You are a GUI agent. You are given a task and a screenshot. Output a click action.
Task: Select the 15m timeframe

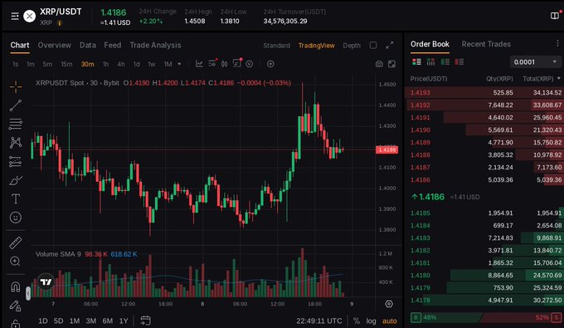pos(66,64)
